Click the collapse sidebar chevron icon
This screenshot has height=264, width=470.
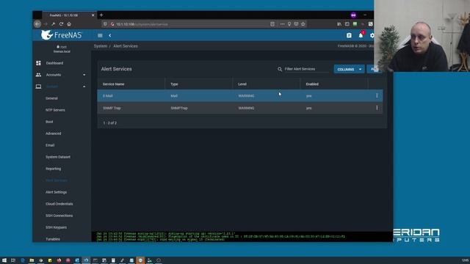click(x=110, y=35)
